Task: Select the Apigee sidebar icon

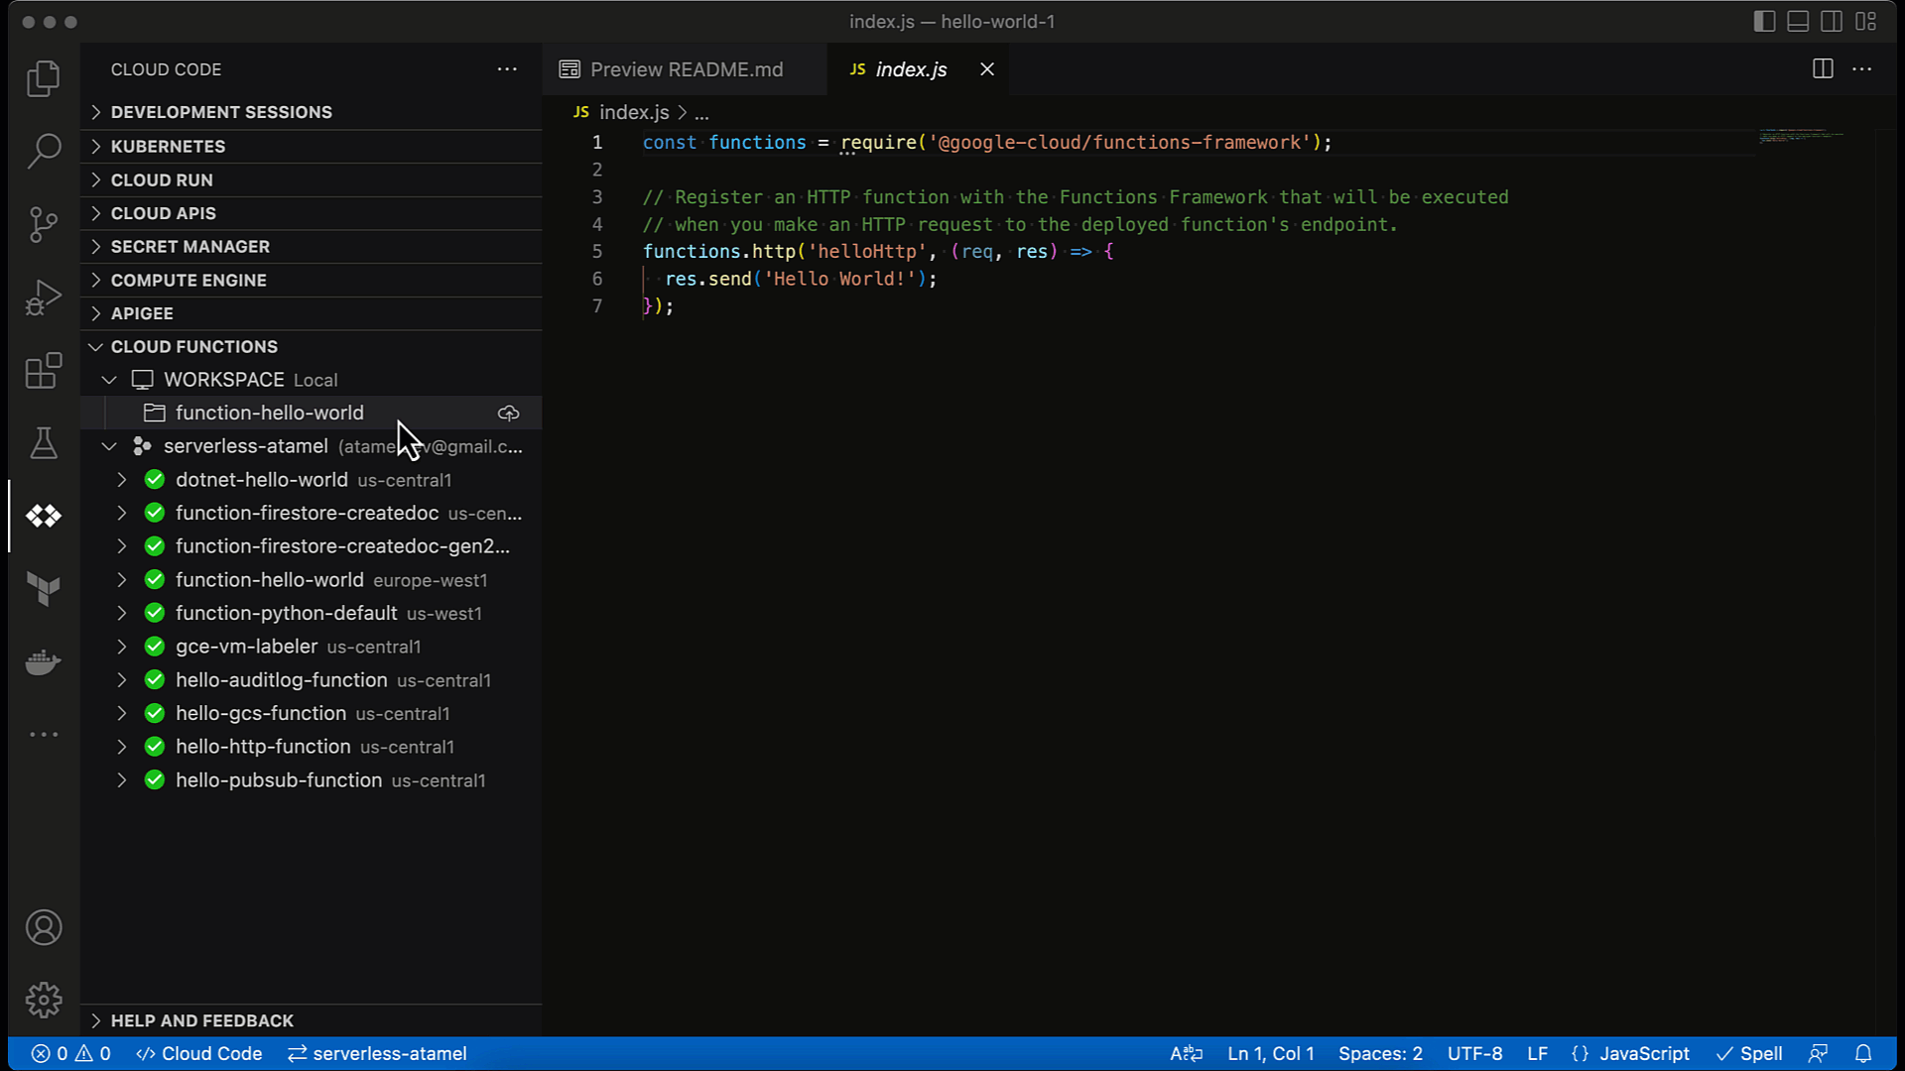Action: coord(45,517)
